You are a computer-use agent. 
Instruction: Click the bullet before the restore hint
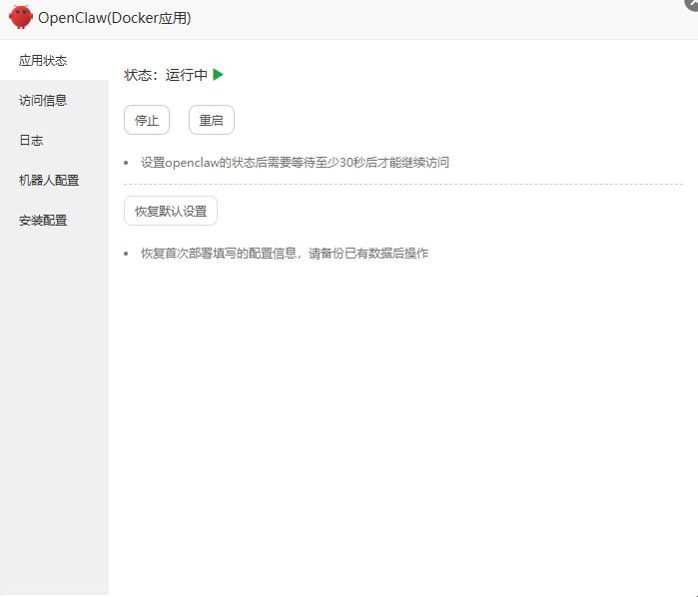(x=127, y=255)
